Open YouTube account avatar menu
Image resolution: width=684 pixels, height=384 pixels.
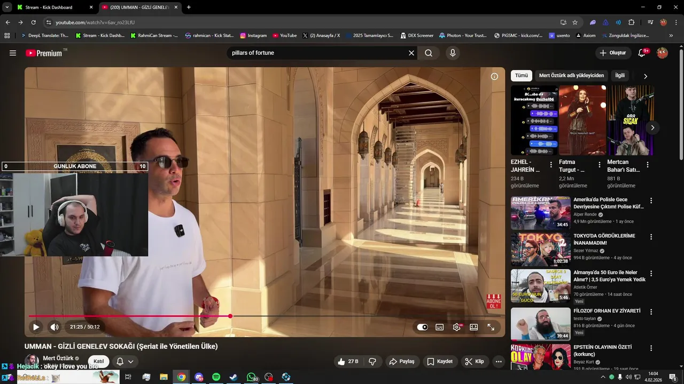[662, 53]
